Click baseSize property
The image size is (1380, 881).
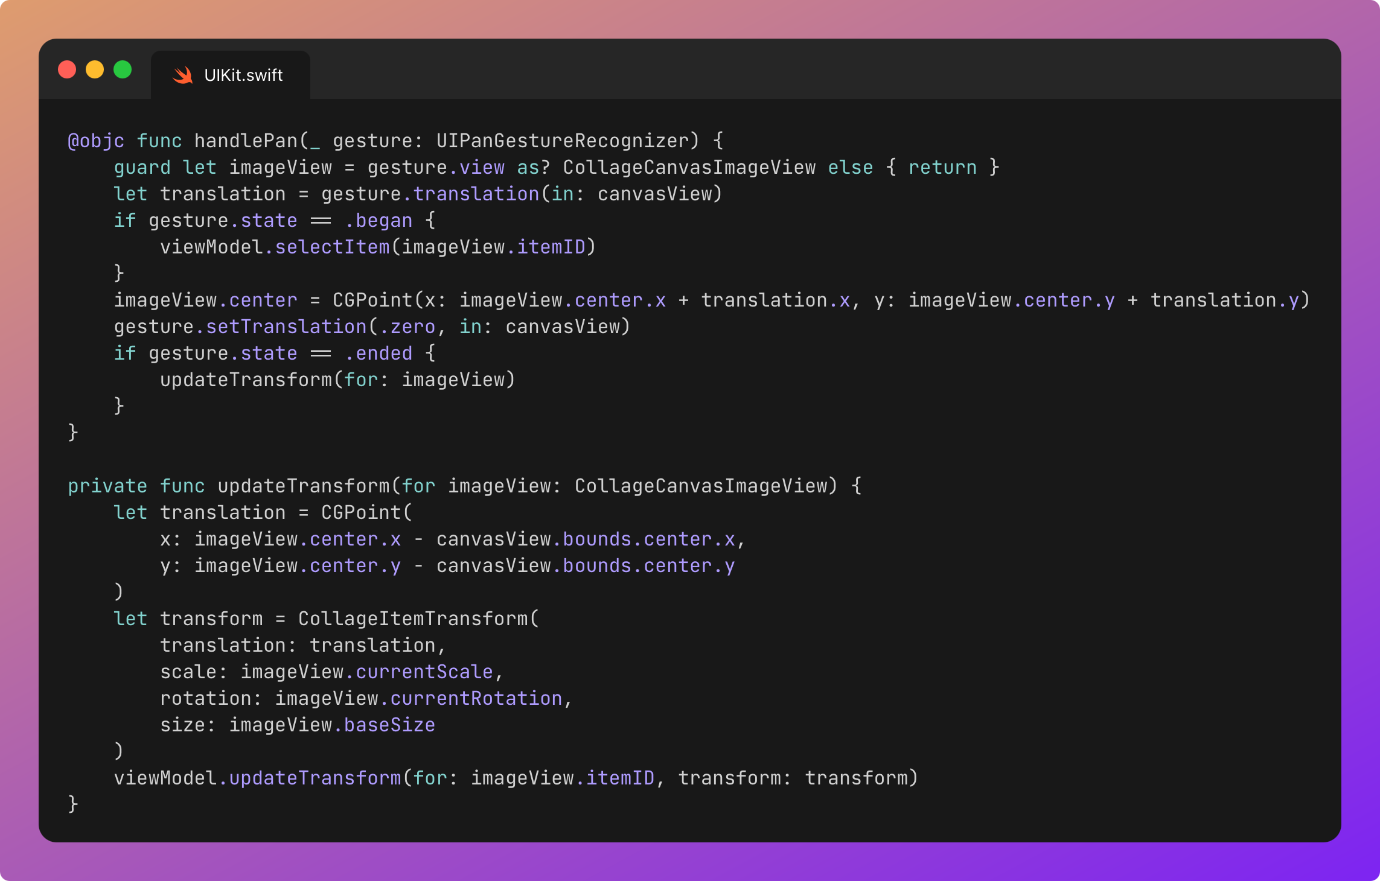point(389,725)
